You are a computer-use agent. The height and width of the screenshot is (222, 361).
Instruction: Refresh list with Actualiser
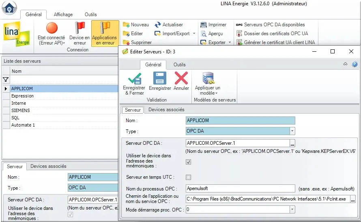169,25
